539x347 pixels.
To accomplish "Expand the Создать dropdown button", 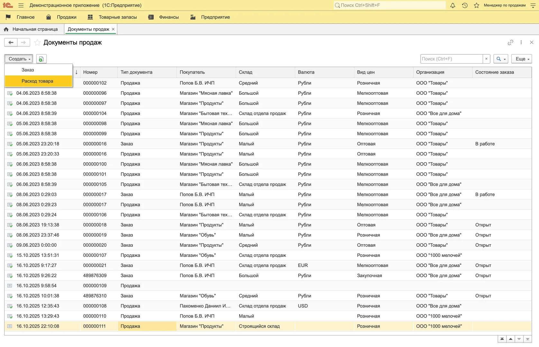I will [x=19, y=59].
